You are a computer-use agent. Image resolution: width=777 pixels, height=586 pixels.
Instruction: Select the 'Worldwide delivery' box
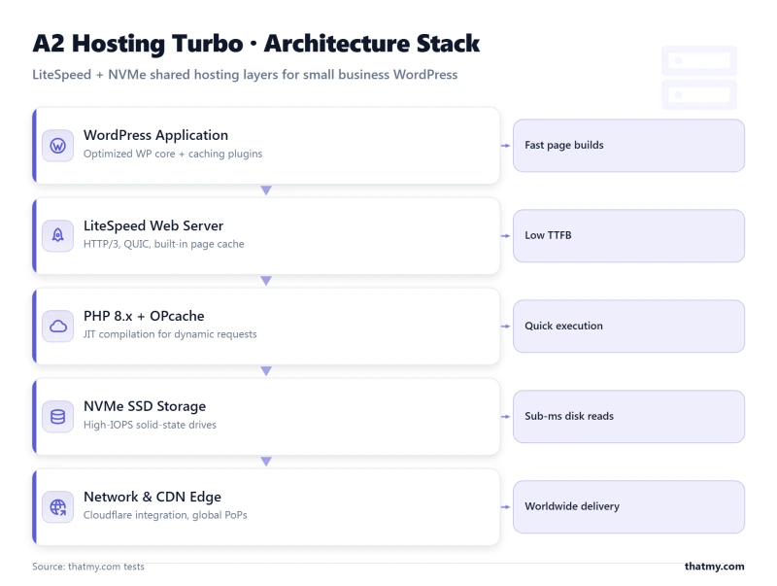coord(628,506)
